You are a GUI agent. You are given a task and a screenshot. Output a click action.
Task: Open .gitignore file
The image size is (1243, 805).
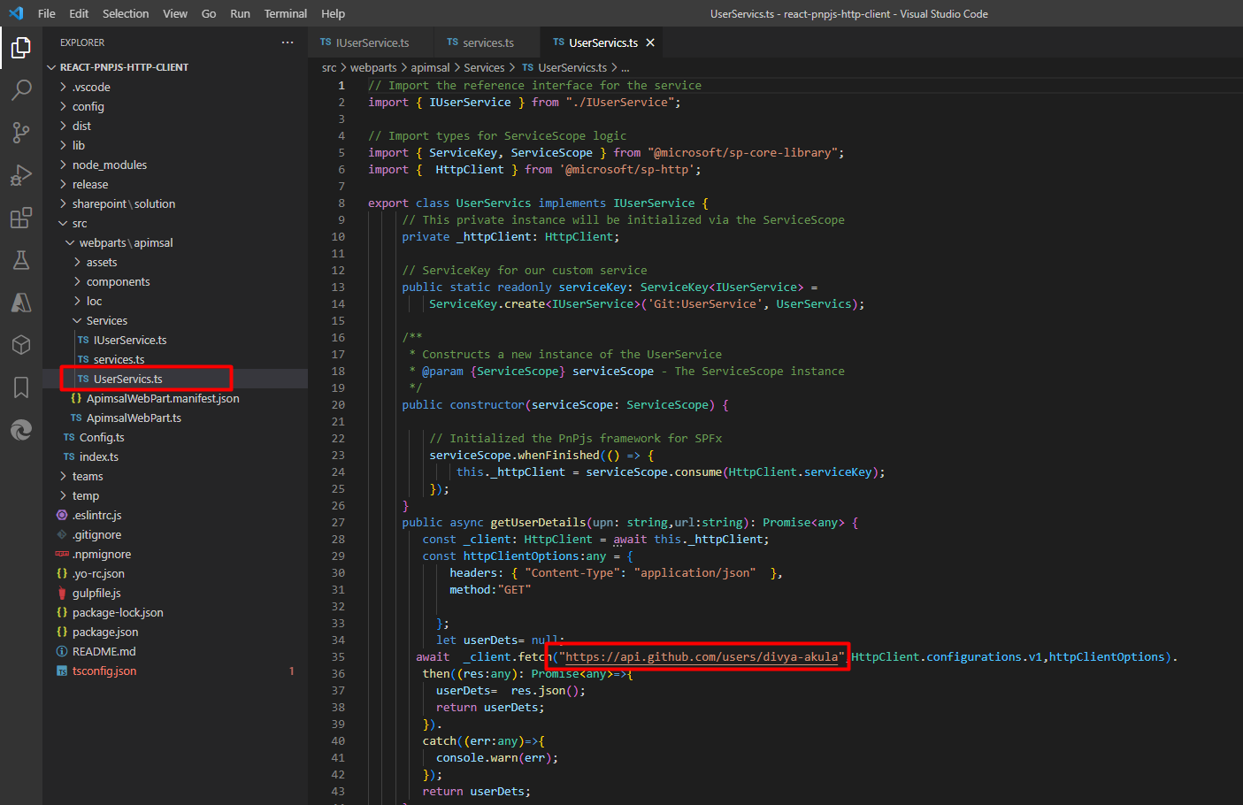[175, 534]
